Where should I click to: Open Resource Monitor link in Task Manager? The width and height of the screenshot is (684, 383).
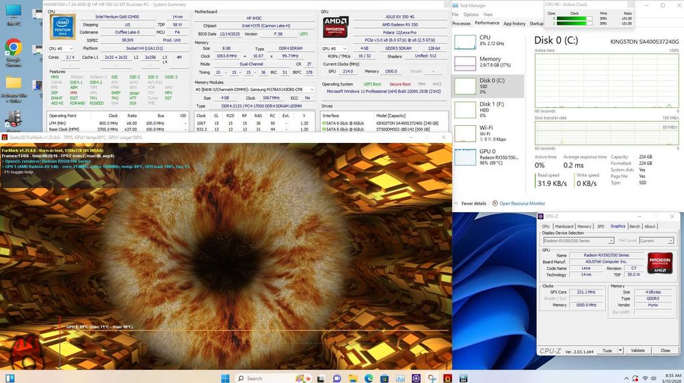[522, 203]
